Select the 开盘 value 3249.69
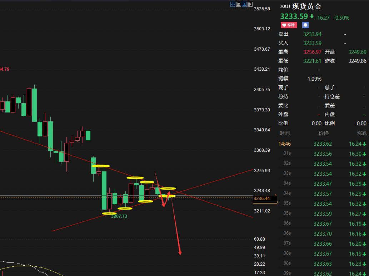369x276 pixels. click(x=357, y=52)
